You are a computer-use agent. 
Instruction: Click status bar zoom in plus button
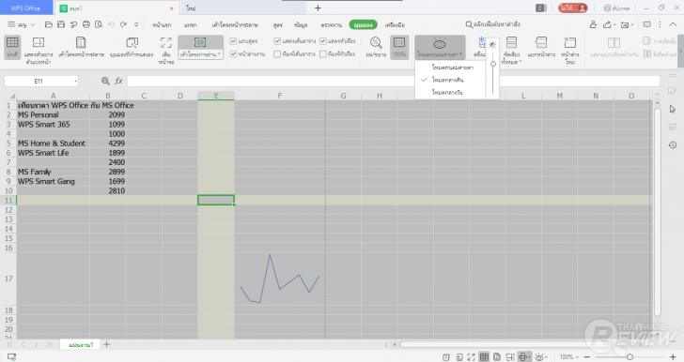(673, 357)
